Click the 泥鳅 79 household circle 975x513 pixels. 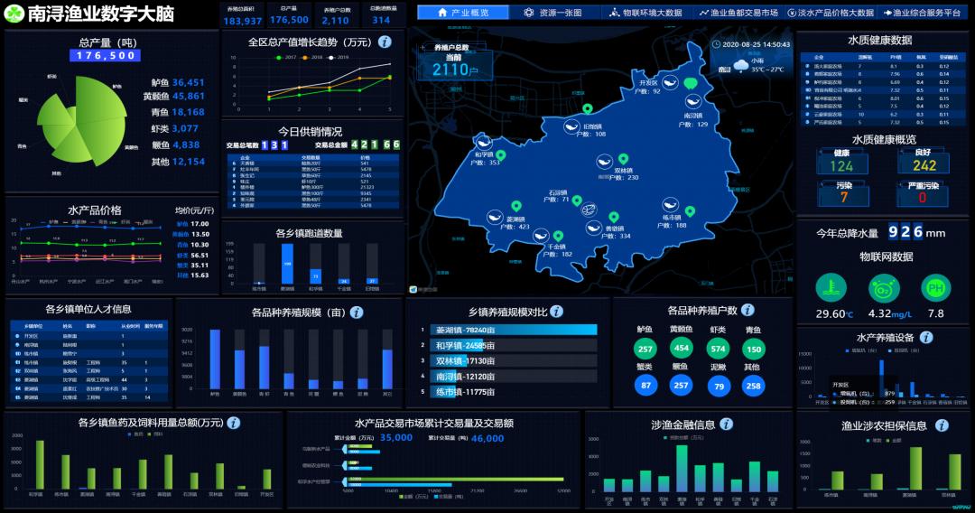pyautogui.click(x=719, y=387)
